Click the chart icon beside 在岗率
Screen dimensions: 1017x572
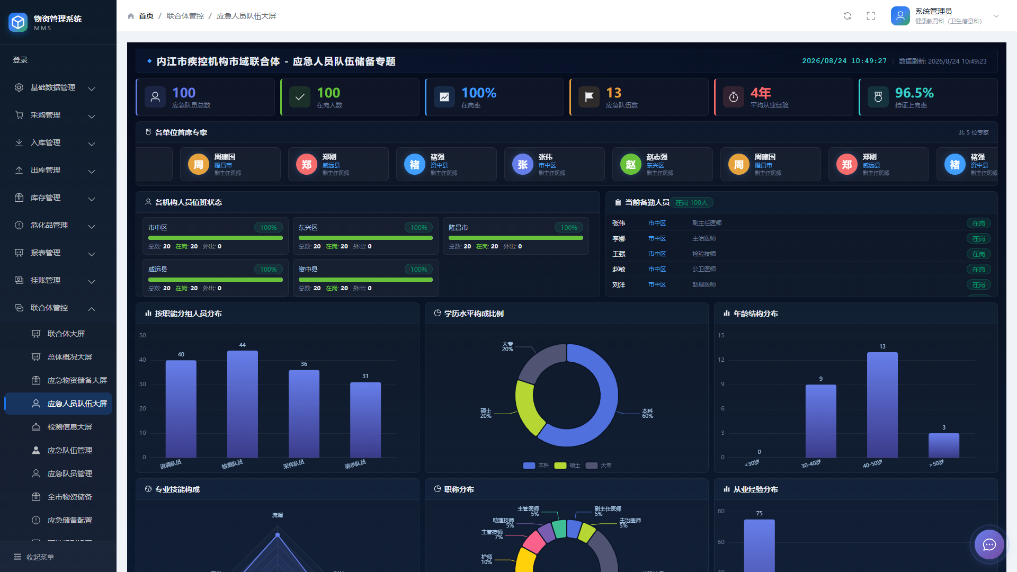[x=444, y=97]
